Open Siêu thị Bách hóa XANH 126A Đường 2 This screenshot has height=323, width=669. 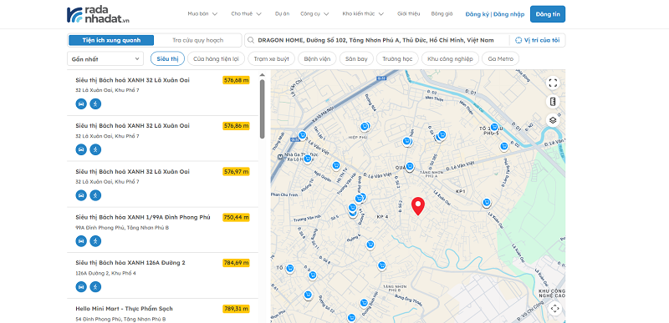130,263
